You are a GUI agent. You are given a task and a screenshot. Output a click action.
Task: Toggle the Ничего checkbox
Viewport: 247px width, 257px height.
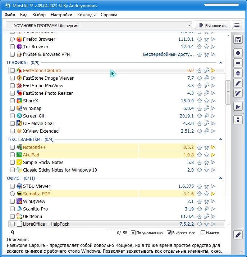(x=203, y=233)
